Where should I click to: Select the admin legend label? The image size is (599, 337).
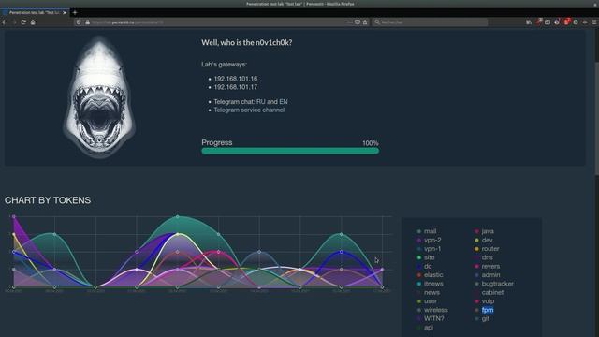point(490,275)
